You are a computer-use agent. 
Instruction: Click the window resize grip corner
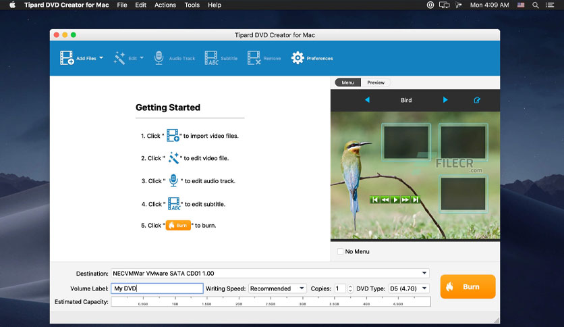pos(497,320)
